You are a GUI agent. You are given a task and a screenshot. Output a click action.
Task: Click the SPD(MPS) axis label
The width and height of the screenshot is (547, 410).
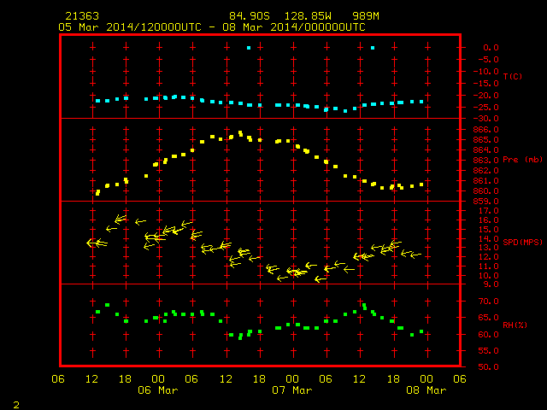click(x=522, y=242)
